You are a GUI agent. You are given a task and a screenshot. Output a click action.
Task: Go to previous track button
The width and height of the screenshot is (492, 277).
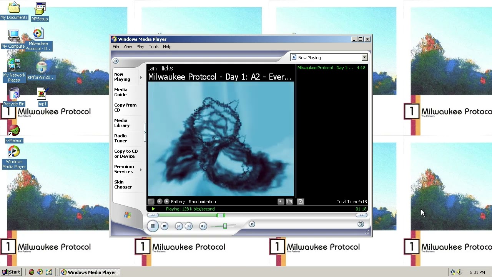coord(179,226)
